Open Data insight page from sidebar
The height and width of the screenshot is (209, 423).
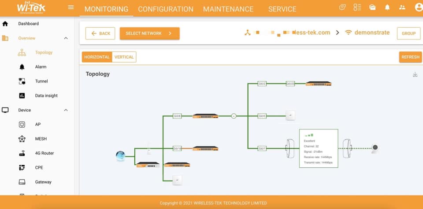pyautogui.click(x=46, y=96)
